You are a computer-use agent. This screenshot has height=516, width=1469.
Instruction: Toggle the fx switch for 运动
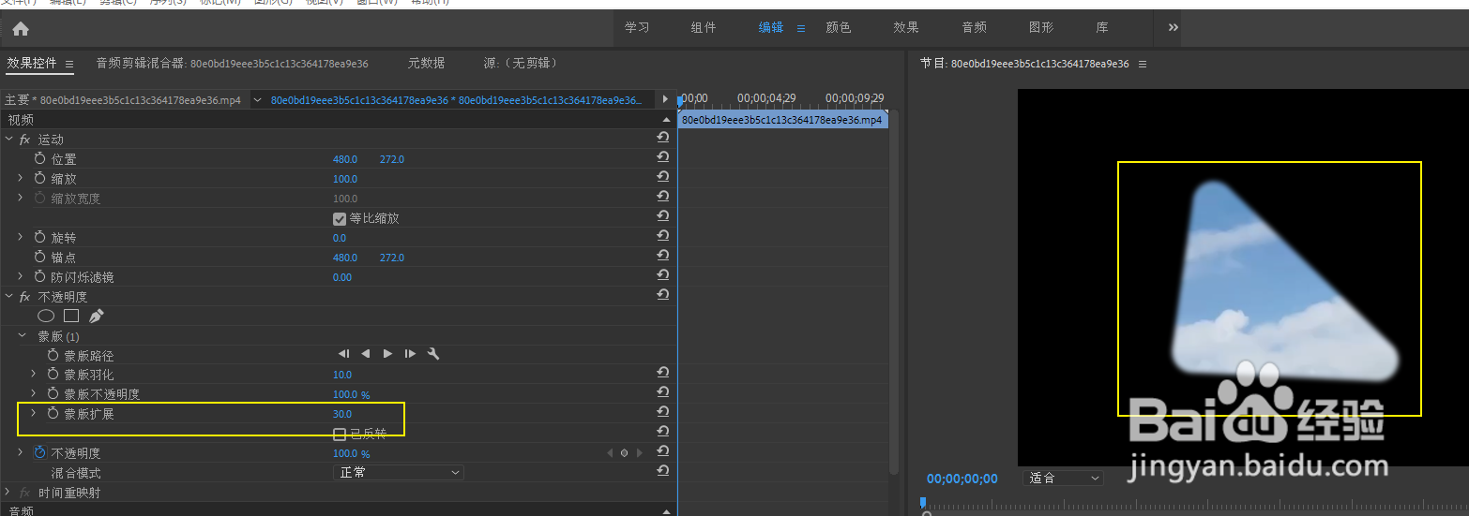[x=25, y=140]
